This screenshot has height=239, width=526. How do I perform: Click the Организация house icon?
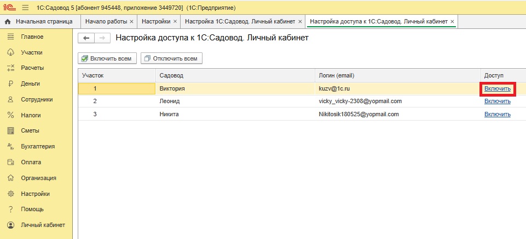click(11, 178)
